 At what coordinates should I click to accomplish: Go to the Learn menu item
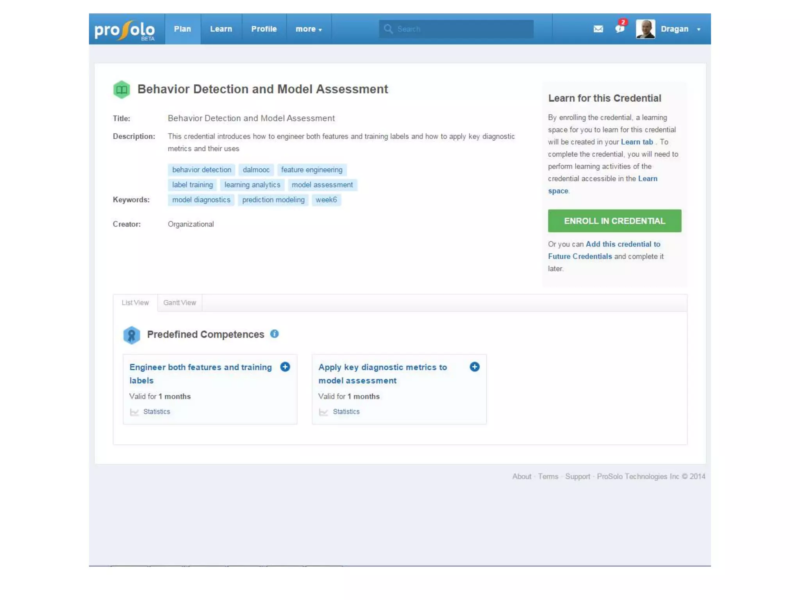[x=221, y=29]
